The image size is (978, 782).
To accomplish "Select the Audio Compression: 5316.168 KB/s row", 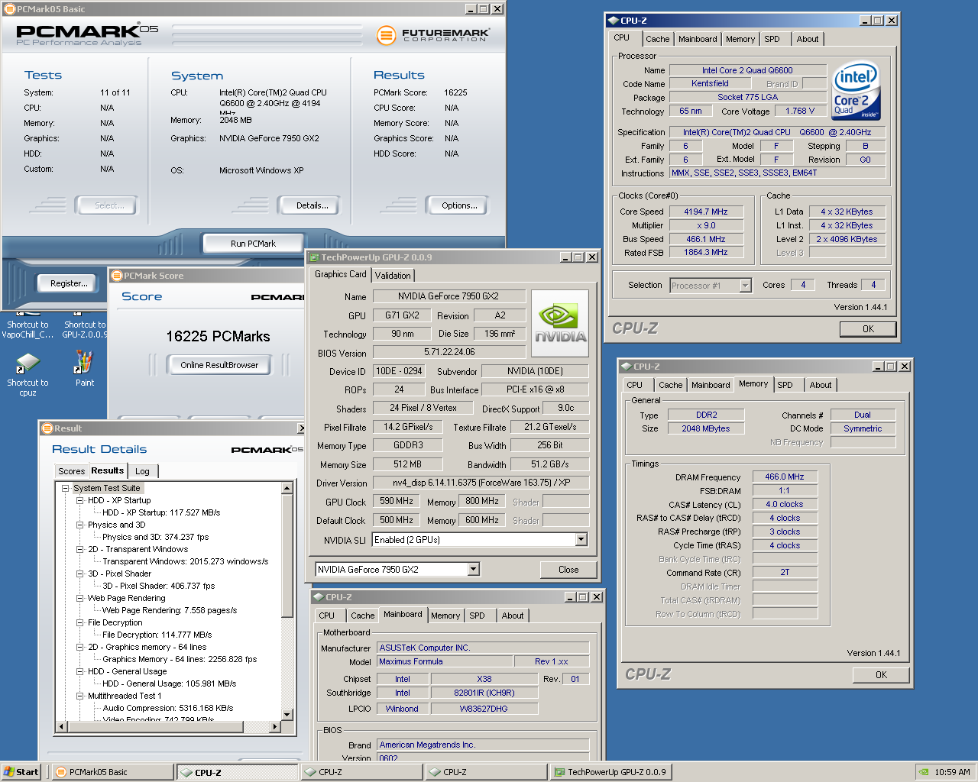I will click(x=168, y=708).
